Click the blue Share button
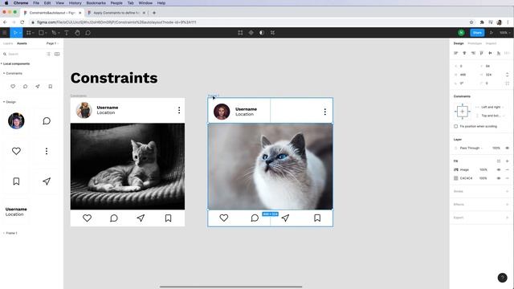The image size is (514, 289). pyautogui.click(x=477, y=33)
